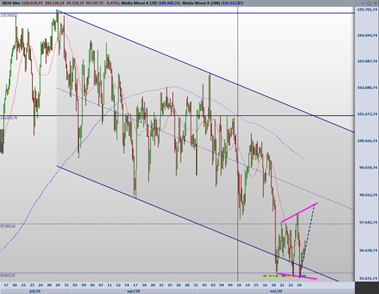Click the ago/20 month label
Viewport: 379px width, 294px height.
pyautogui.click(x=134, y=291)
